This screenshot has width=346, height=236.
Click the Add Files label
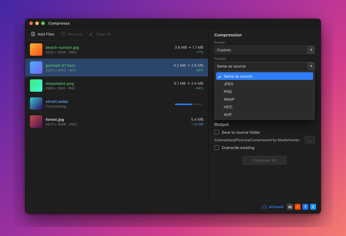point(46,34)
